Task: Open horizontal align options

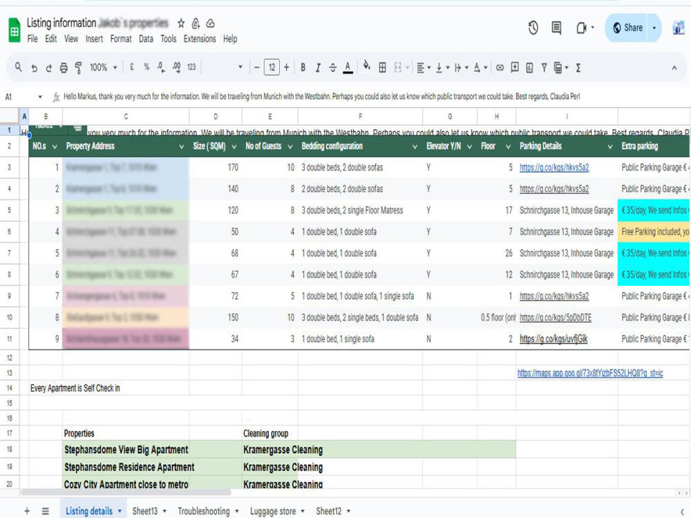Action: (x=424, y=68)
